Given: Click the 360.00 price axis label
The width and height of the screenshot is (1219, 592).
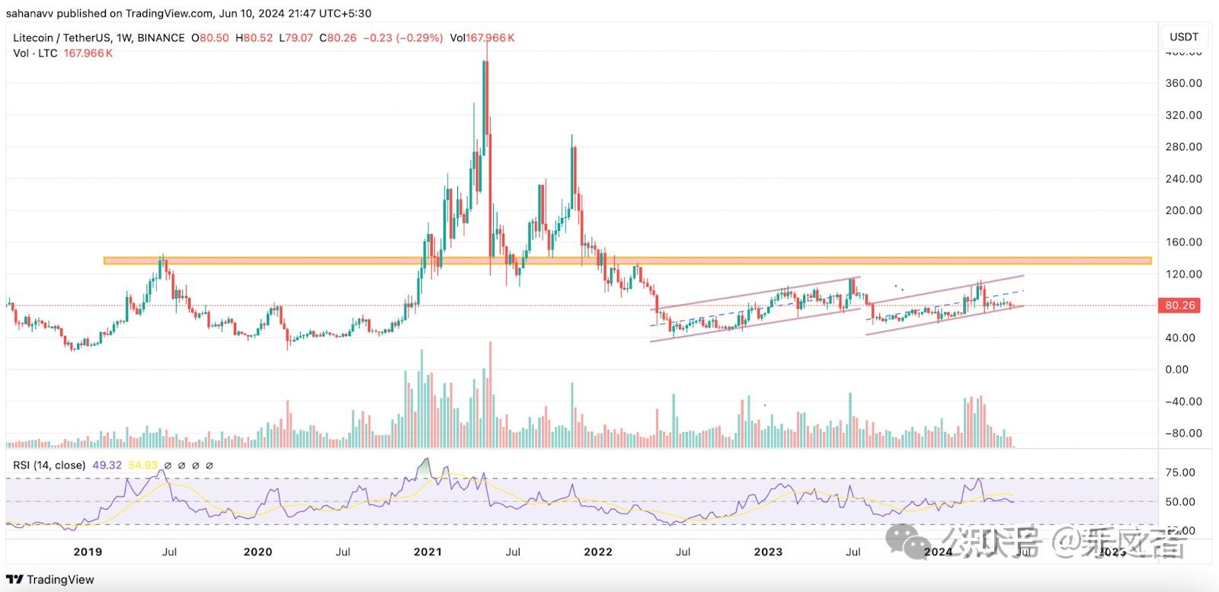Looking at the screenshot, I should (1183, 83).
